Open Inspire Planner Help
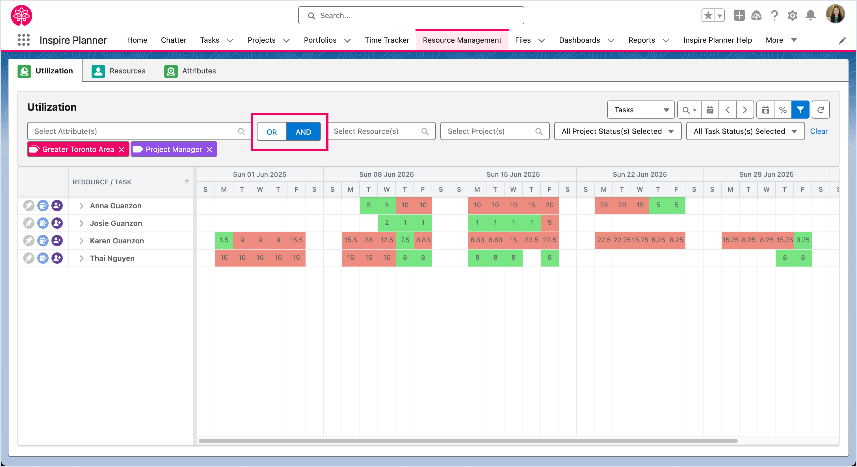 point(717,40)
